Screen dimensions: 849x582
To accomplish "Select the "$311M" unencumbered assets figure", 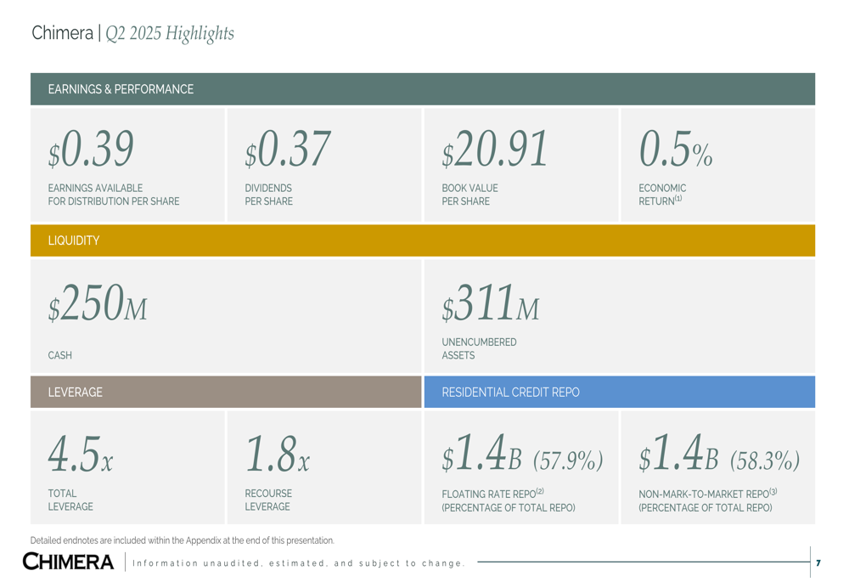I will [491, 303].
